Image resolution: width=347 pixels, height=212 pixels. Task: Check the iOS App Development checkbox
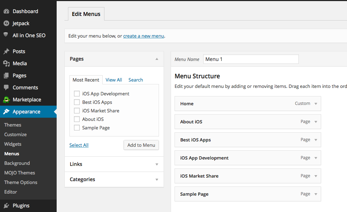tap(77, 93)
